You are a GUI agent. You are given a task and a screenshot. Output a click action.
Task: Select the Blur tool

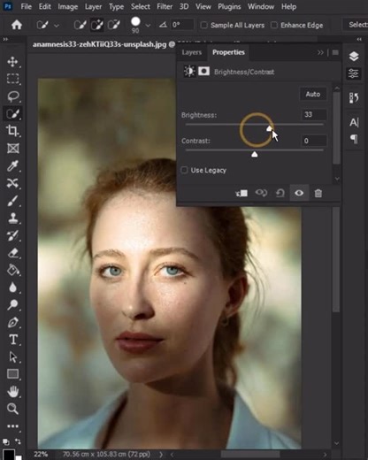pyautogui.click(x=12, y=287)
